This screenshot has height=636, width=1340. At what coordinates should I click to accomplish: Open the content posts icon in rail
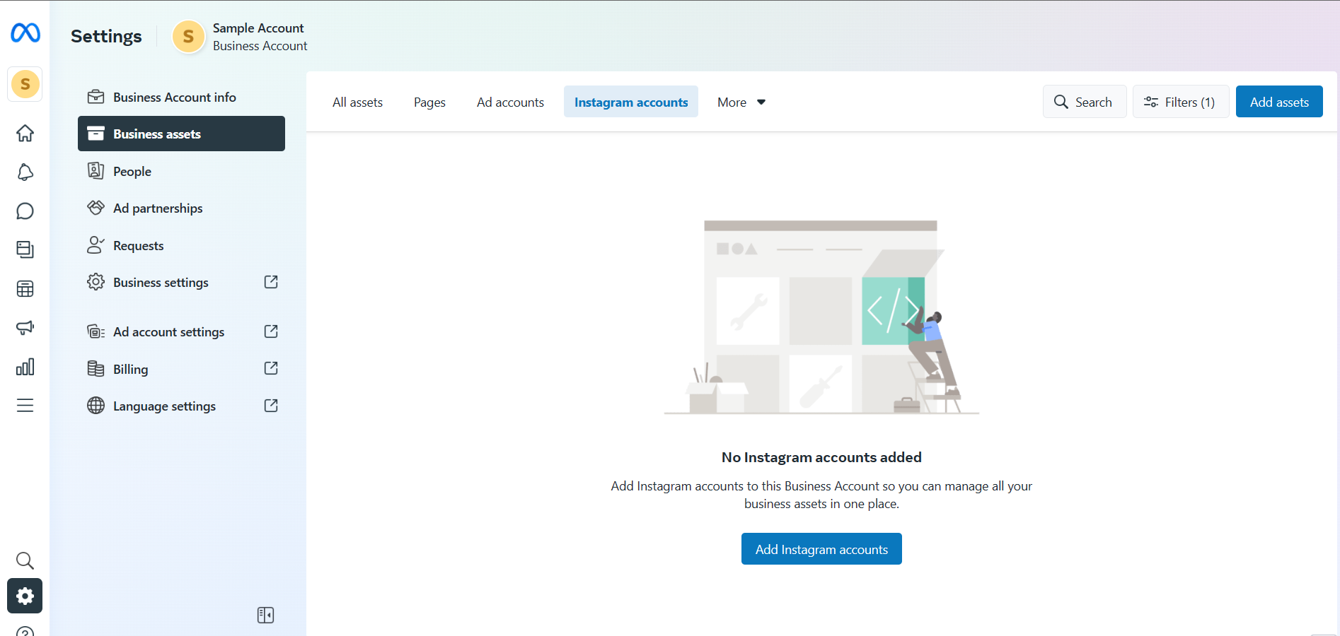coord(25,249)
